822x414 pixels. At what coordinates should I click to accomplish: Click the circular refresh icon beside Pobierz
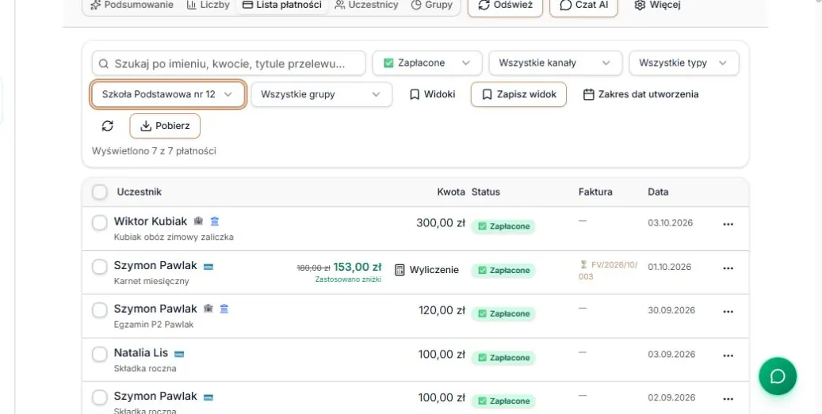[x=108, y=126]
